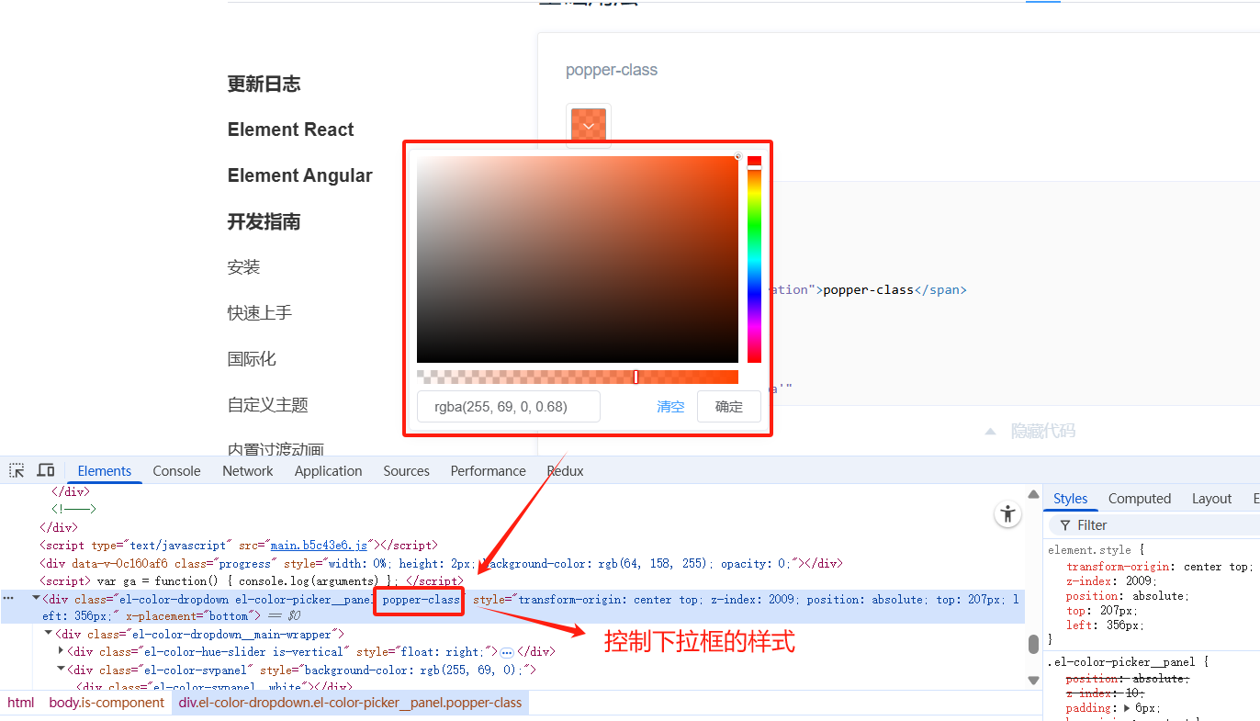This screenshot has width=1260, height=721.
Task: Select the Styles pane tab
Action: click(x=1070, y=499)
